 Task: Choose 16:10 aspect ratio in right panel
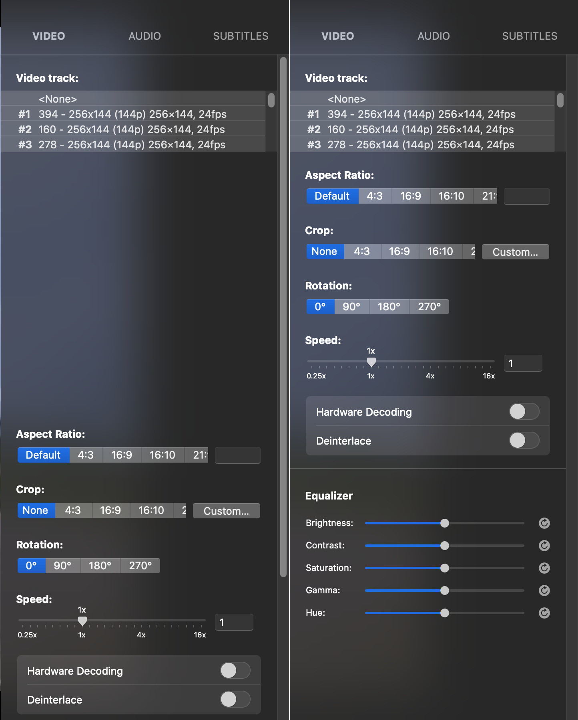click(x=452, y=196)
